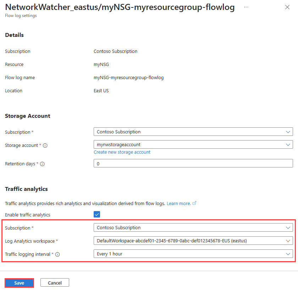Close the flow log settings pane
Screen dimensions: 298x292
287,7
